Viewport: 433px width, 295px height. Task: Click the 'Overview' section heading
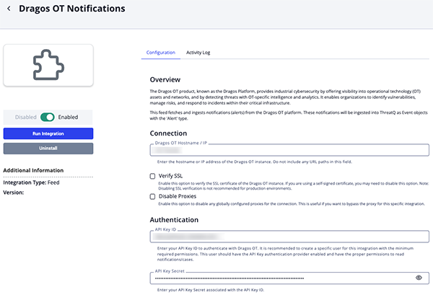(x=165, y=80)
